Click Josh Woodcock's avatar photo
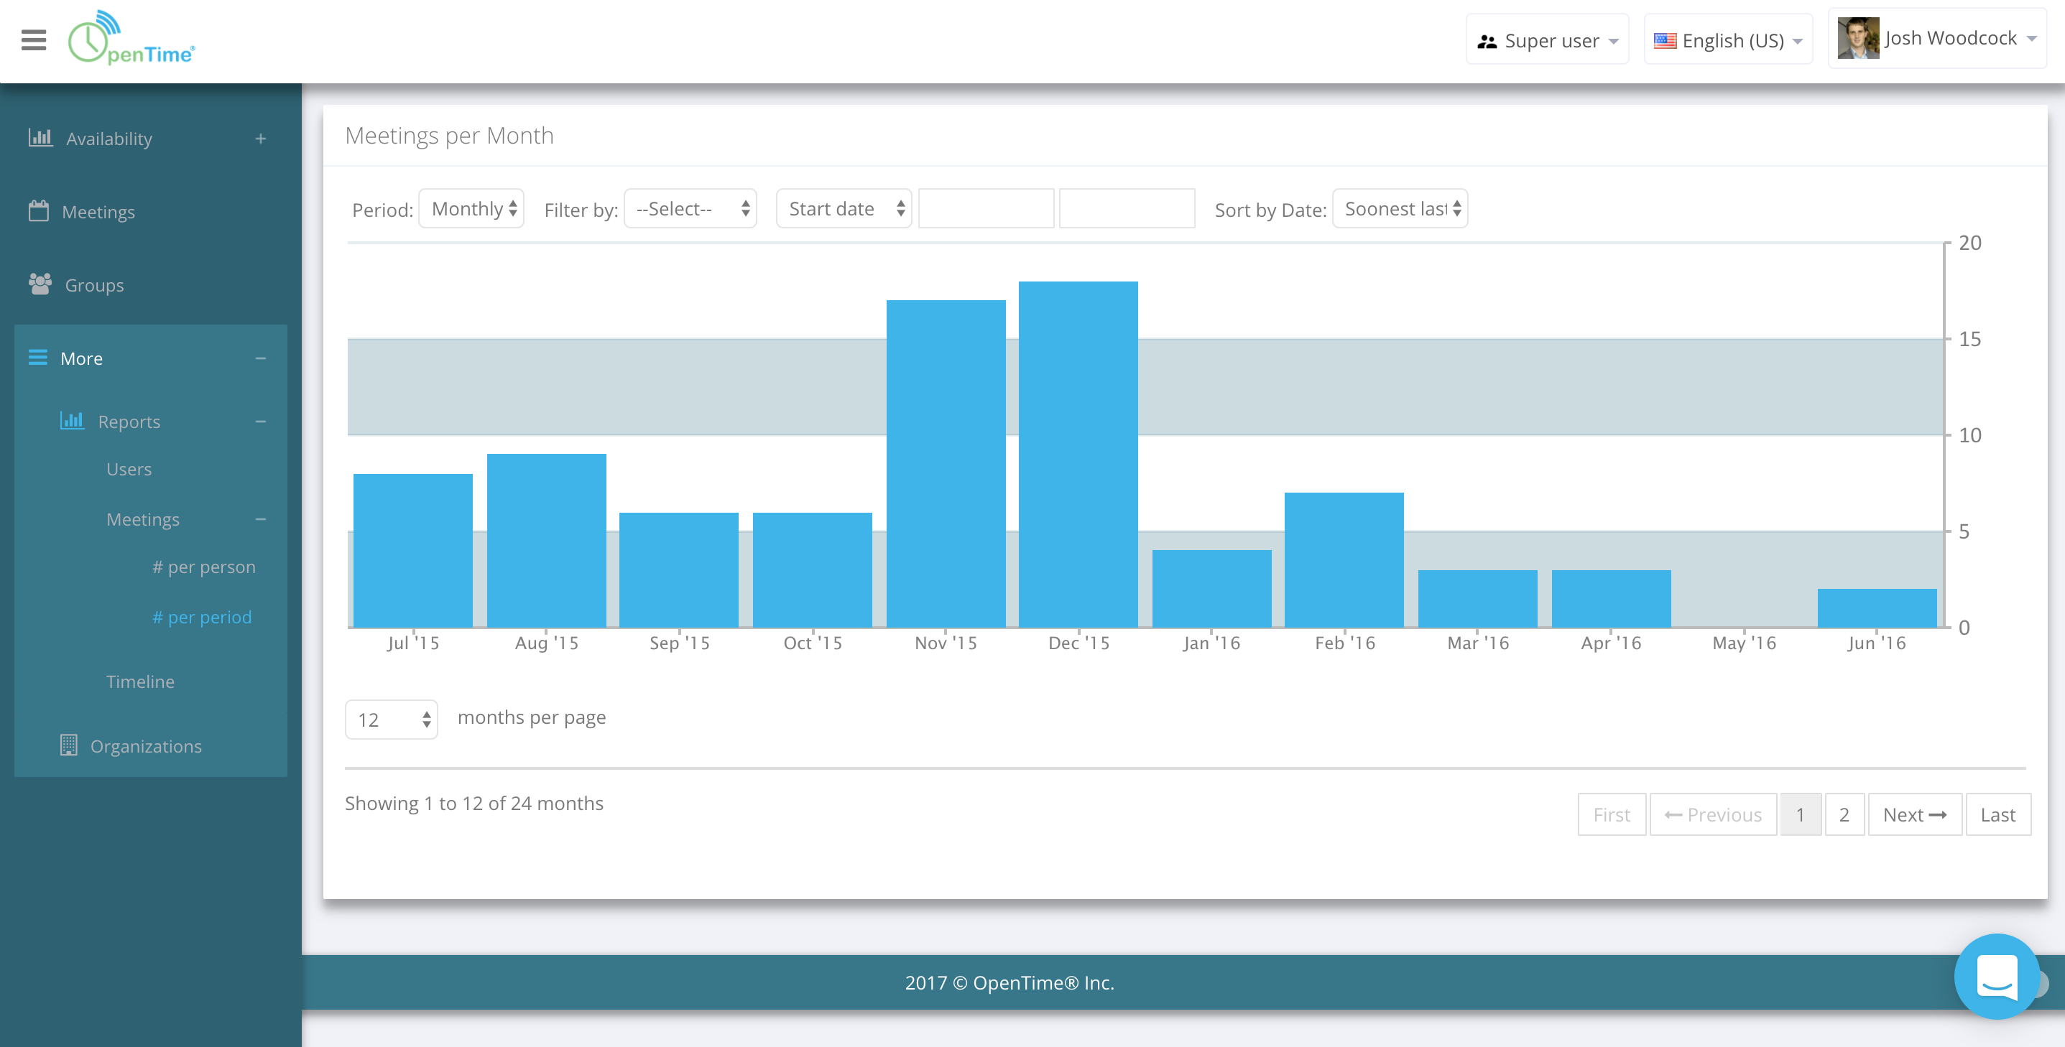This screenshot has width=2065, height=1047. coord(1857,39)
